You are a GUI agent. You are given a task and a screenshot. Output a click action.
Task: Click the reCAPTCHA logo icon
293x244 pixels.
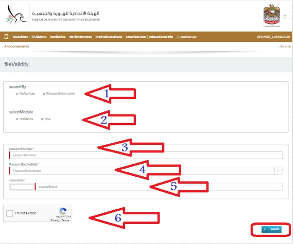click(63, 211)
